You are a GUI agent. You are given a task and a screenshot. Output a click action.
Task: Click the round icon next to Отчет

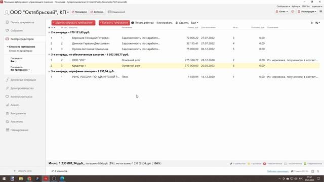(x=293, y=12)
